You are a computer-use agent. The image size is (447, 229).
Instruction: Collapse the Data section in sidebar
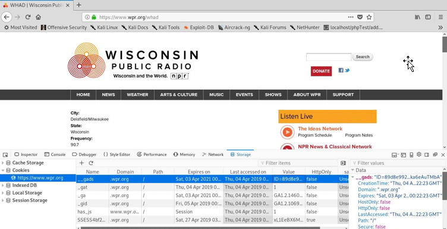coord(352,170)
